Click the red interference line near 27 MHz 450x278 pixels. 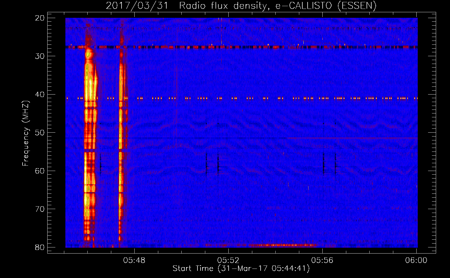tap(241, 47)
